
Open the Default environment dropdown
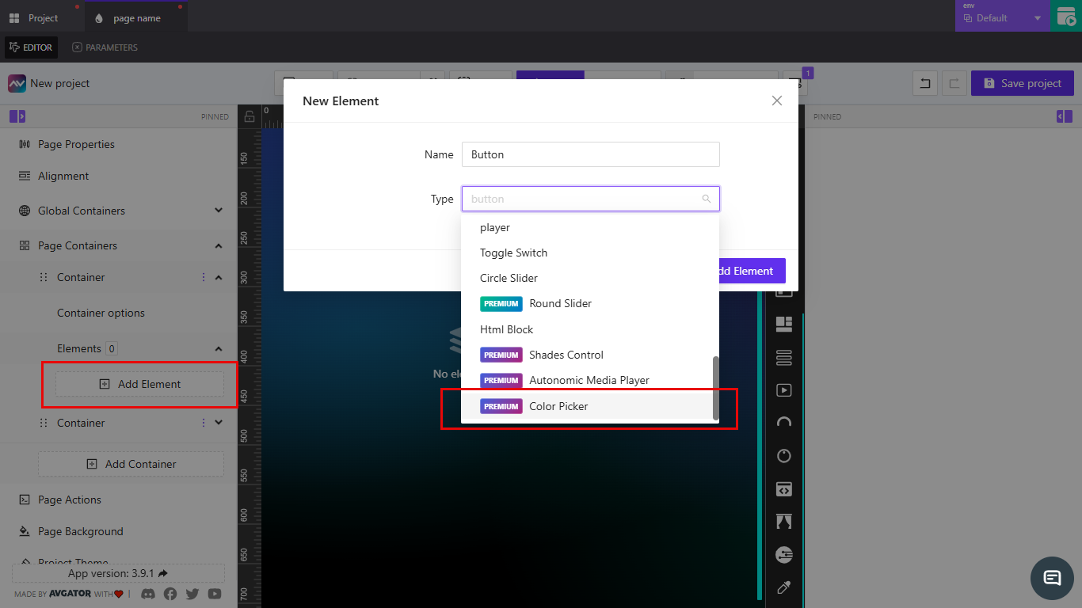pos(1001,16)
